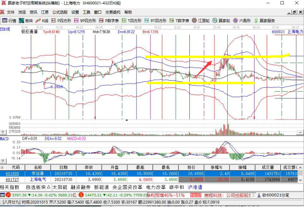The width and height of the screenshot is (304, 207).
Task: Open the 公式选股 menu
Action: coord(60,12)
